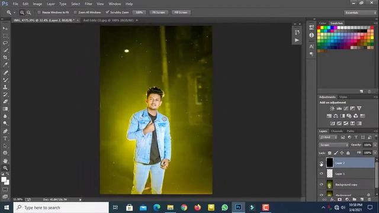Select the Crop tool
This screenshot has height=213, width=379.
tap(5, 57)
